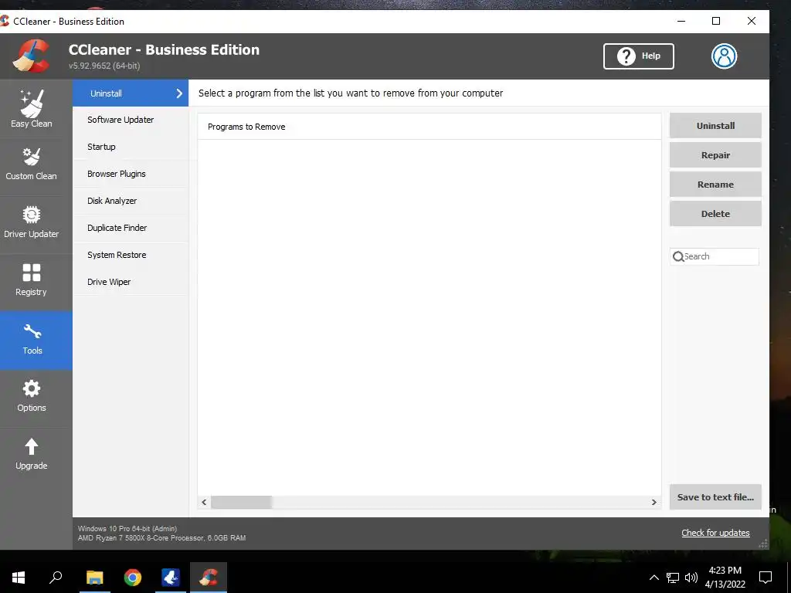This screenshot has width=791, height=593.
Task: Open Browser Plugins tool
Action: tap(117, 174)
